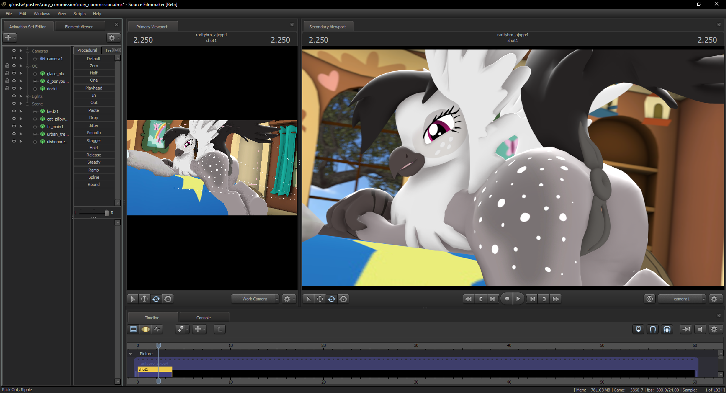The image size is (726, 393).
Task: Select the secondary viewport screen manipulator tool
Action: [343, 299]
